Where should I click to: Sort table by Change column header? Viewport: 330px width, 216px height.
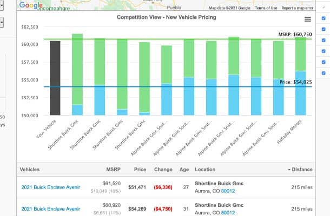pos(163,170)
